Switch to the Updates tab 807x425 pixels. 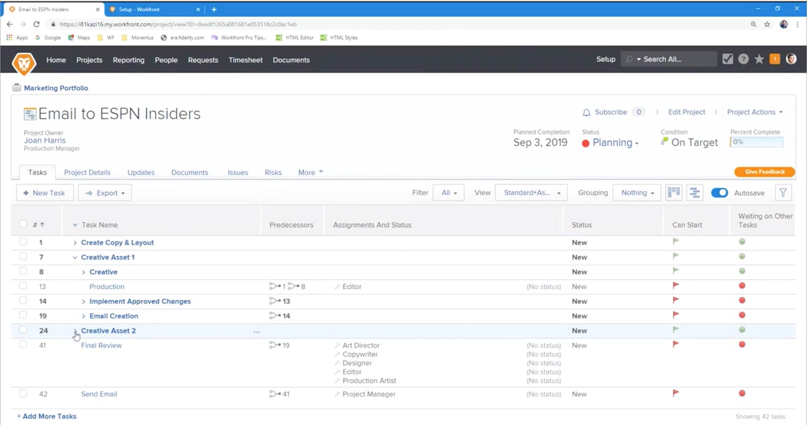(x=141, y=172)
